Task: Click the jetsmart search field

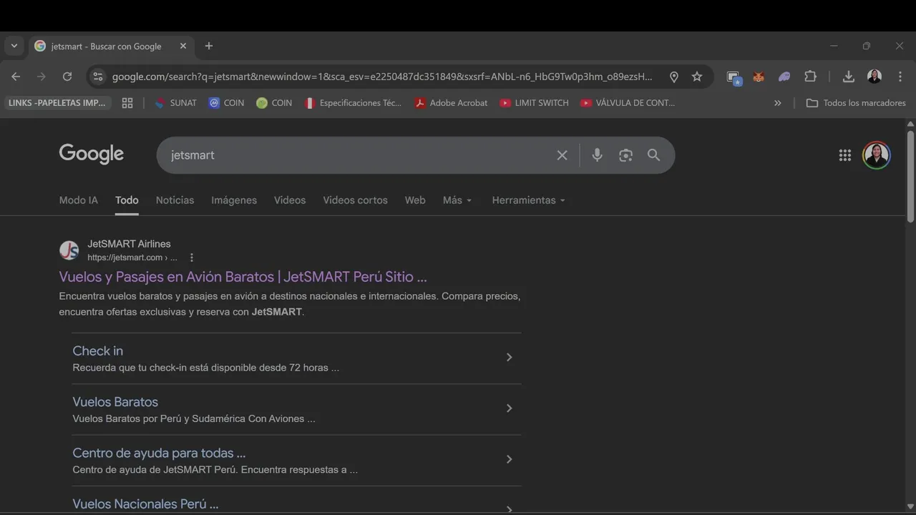Action: 358,155
